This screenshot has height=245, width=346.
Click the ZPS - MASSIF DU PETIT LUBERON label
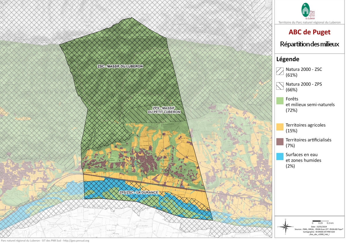click(x=164, y=110)
